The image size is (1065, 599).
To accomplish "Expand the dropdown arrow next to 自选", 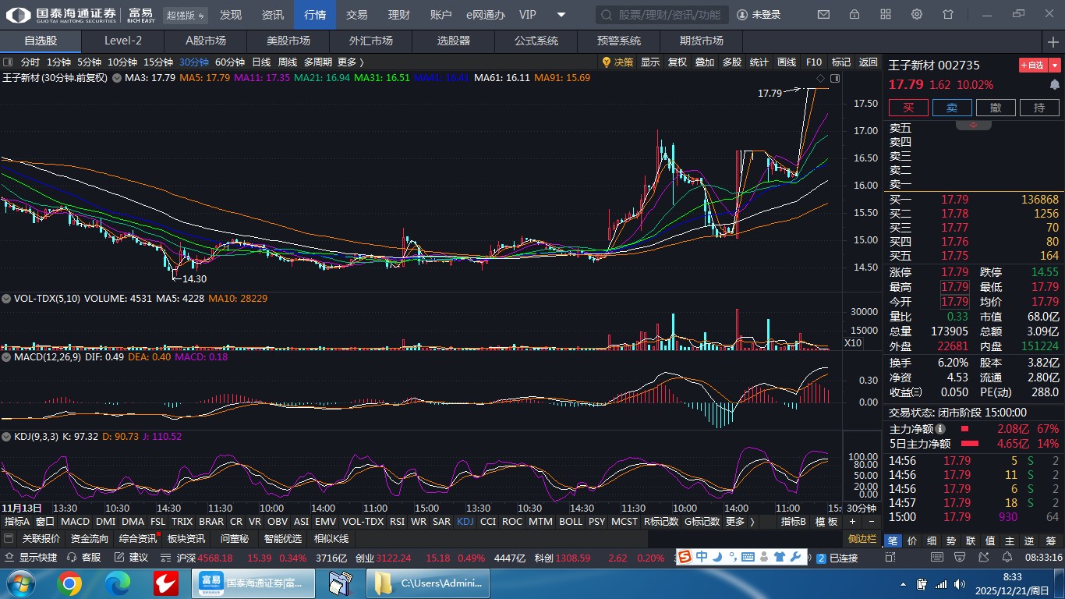I will 1055,66.
